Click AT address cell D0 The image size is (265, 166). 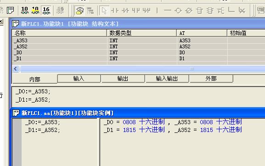182,52
